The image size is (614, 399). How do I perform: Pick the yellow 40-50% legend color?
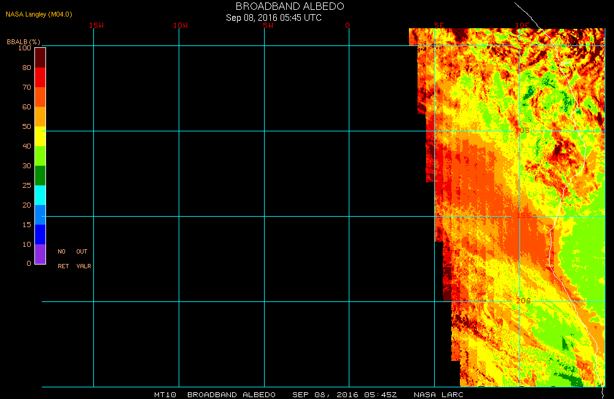point(40,136)
